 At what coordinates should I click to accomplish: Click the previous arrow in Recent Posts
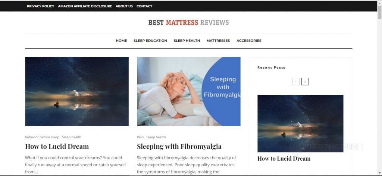(x=296, y=82)
